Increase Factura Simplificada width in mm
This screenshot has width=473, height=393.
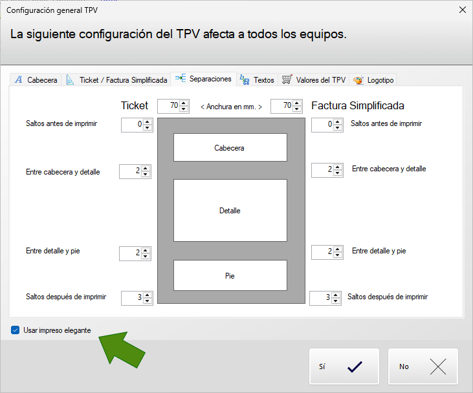(297, 103)
